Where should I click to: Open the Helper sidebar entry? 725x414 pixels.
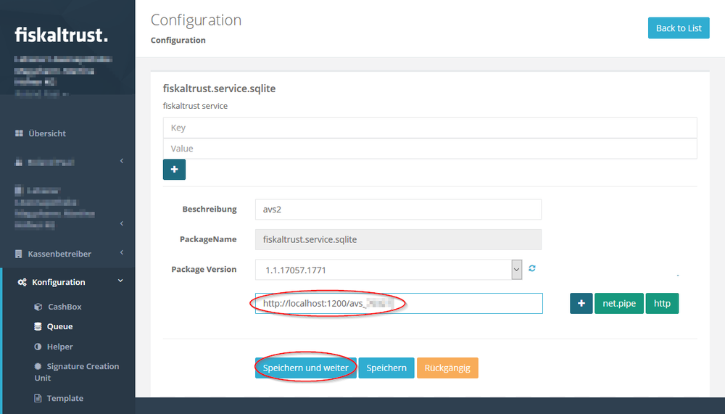[59, 347]
